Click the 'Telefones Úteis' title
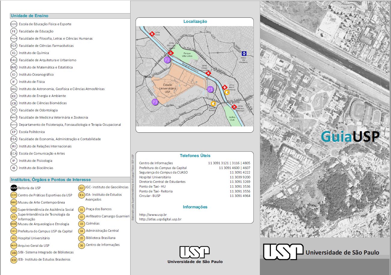391x275 pixels. (195, 156)
